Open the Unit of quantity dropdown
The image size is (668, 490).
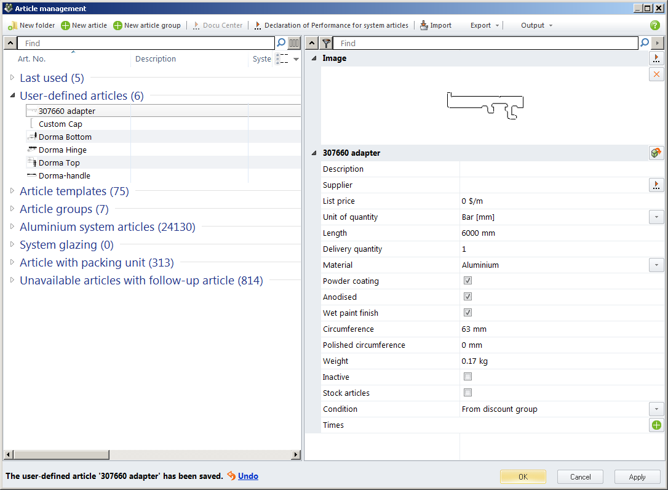[x=656, y=217]
